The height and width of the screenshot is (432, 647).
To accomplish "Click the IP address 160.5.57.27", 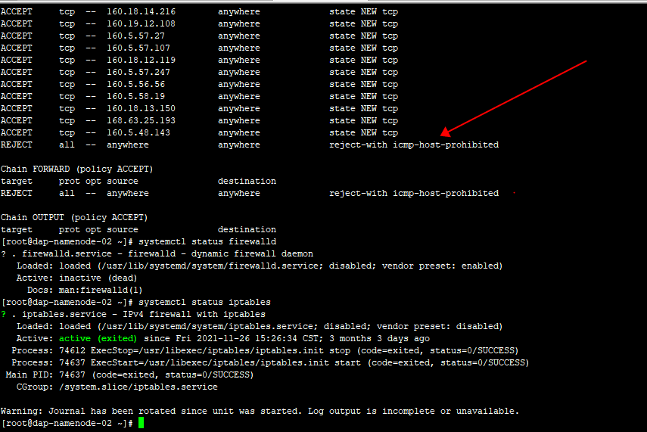I will 135,36.
